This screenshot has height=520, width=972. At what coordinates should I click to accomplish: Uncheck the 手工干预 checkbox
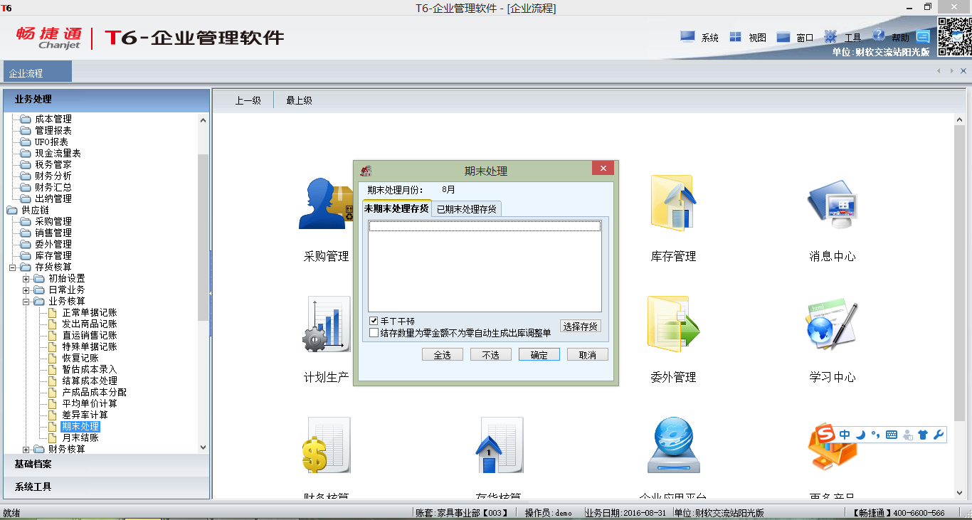click(x=374, y=321)
